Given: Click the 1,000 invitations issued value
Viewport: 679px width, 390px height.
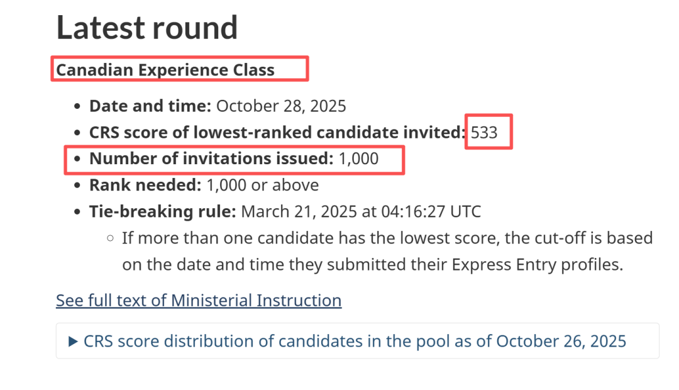Looking at the screenshot, I should (358, 159).
